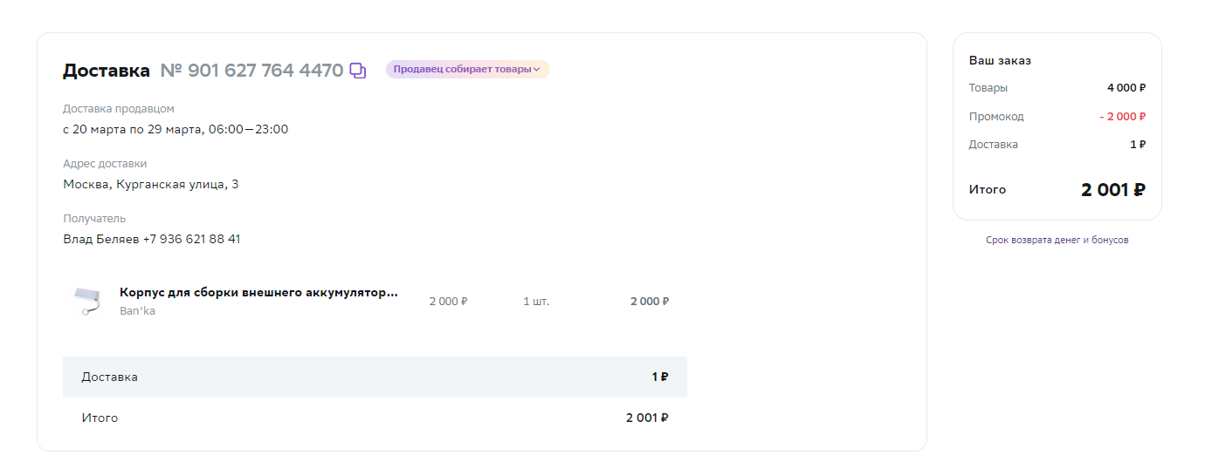
Task: Click the item unit price 2 000 ₽
Action: (x=449, y=302)
